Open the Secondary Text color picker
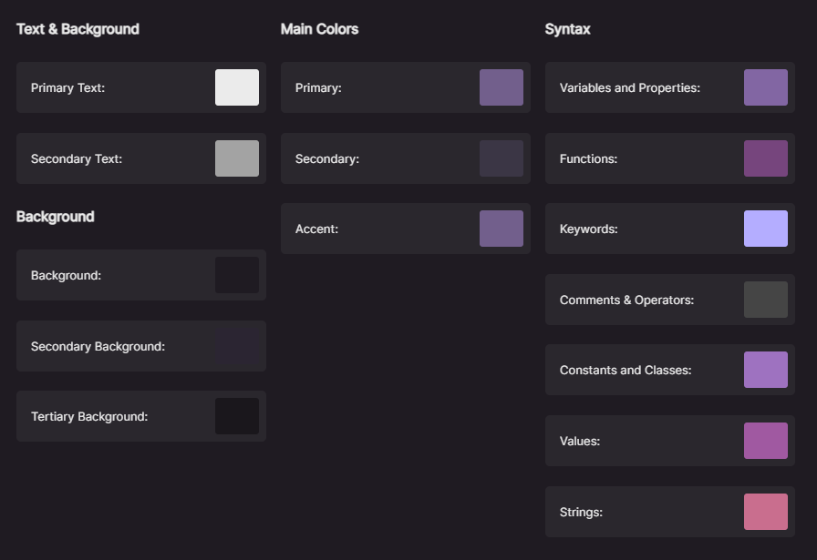817x560 pixels. (237, 158)
